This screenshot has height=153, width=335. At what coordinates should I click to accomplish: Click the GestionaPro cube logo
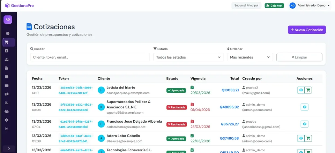coord(7,6)
